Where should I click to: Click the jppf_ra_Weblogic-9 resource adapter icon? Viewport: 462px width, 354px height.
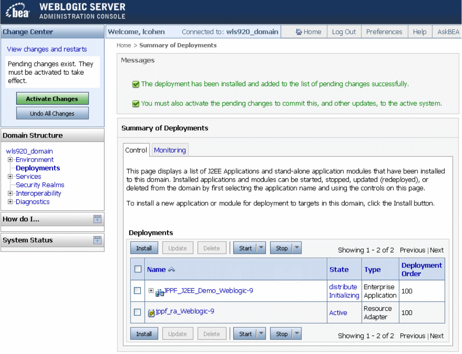point(151,312)
